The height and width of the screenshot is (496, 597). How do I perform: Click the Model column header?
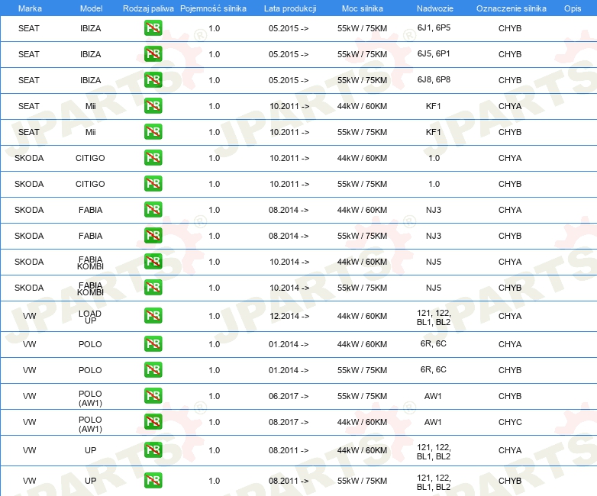[x=91, y=8]
